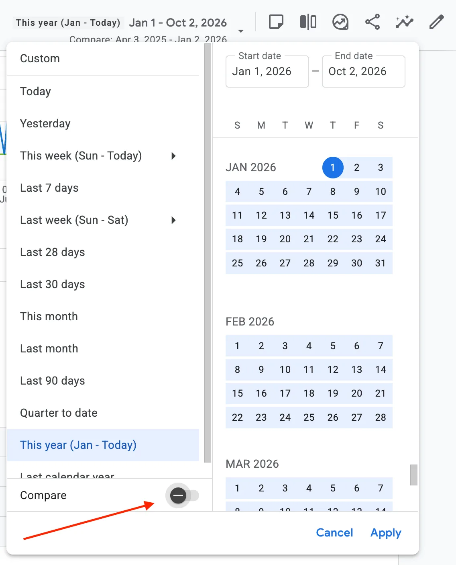Screen dimensions: 456x565
Task: Pick the This month preset
Action: tap(103, 317)
